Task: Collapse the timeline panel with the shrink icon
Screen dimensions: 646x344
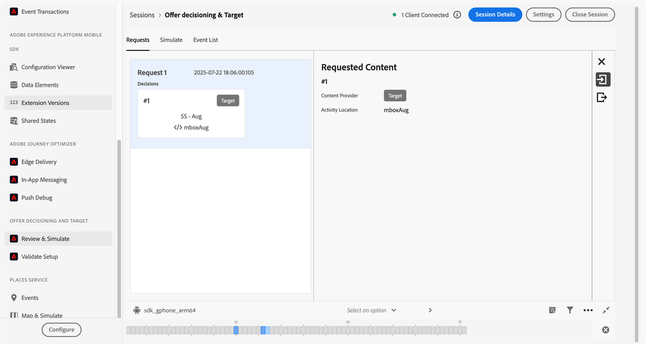Action: [606, 310]
